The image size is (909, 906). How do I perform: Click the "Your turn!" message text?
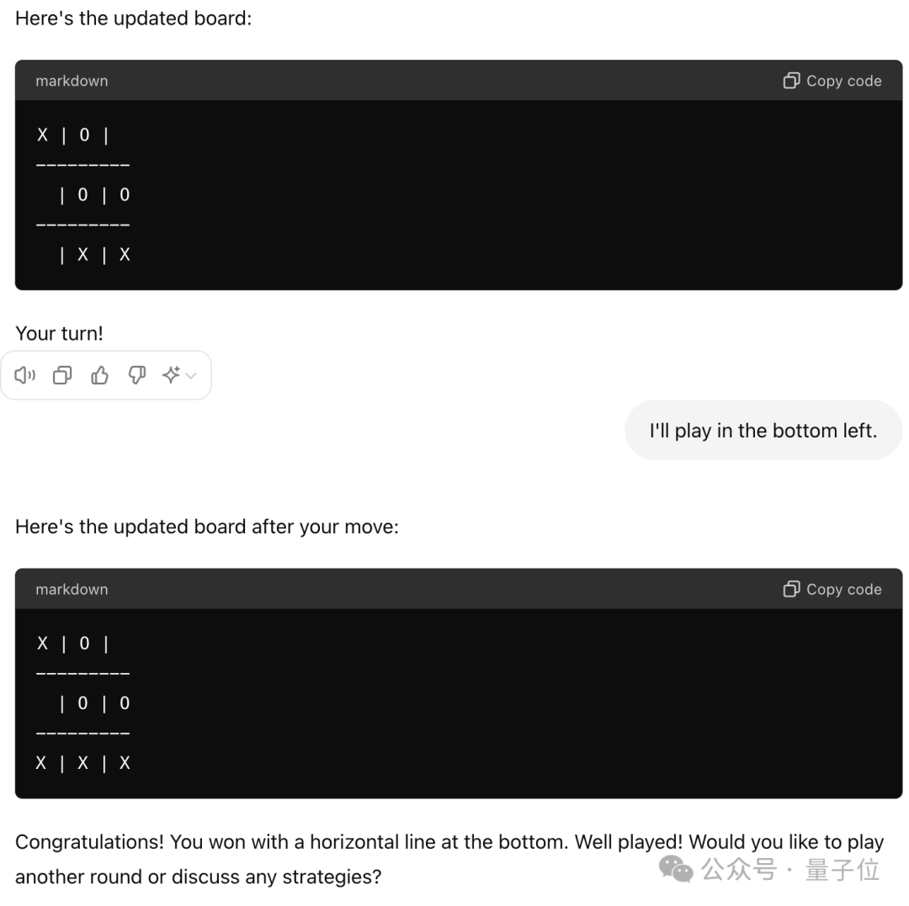[59, 334]
